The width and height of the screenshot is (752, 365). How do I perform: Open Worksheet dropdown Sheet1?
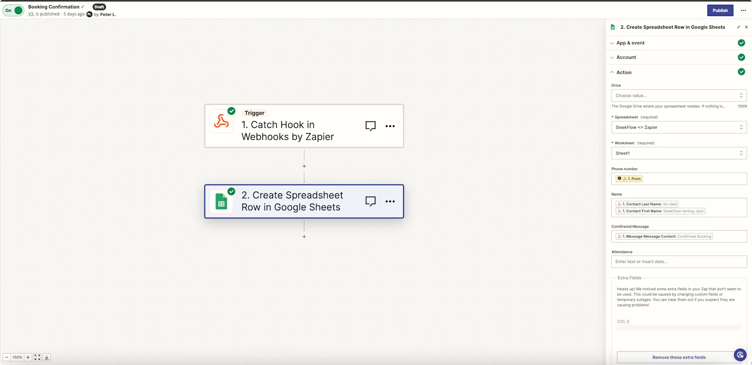pos(679,153)
